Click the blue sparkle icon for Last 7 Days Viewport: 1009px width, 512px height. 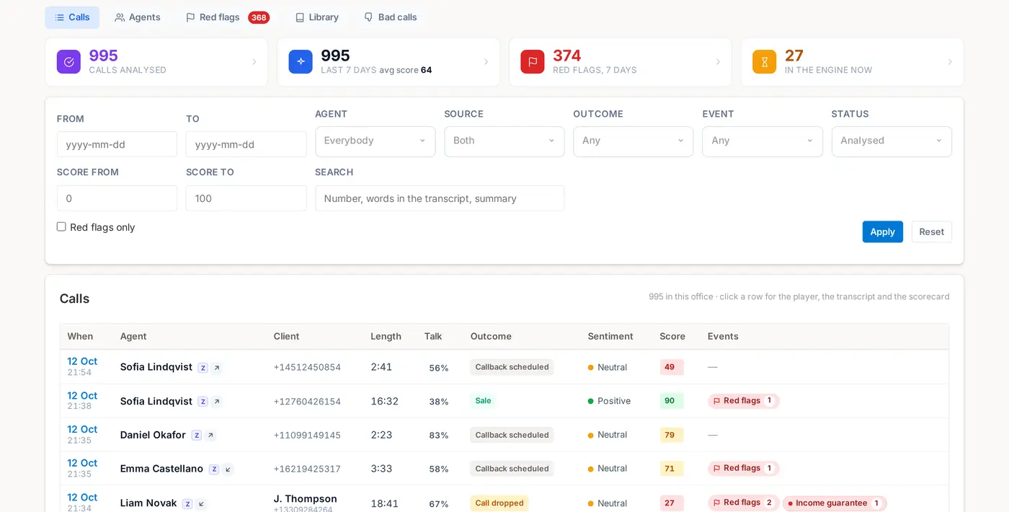click(x=301, y=62)
